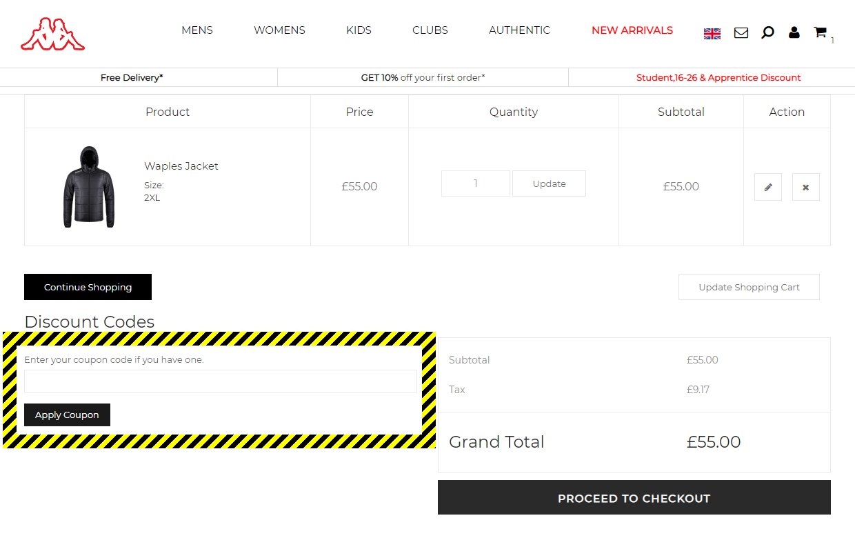Open the UK flag language selector

[x=712, y=33]
